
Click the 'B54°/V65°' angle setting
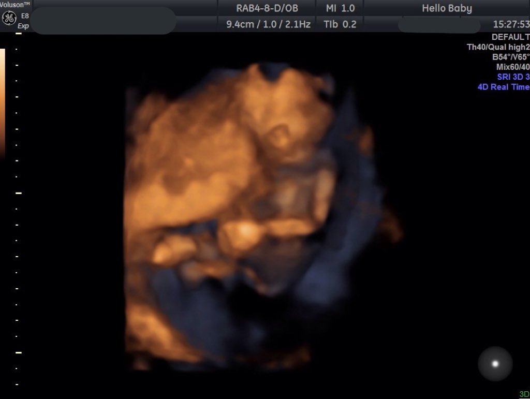pos(511,57)
